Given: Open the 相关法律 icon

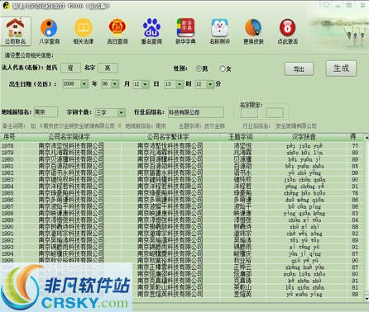Looking at the screenshot, I should (x=84, y=31).
